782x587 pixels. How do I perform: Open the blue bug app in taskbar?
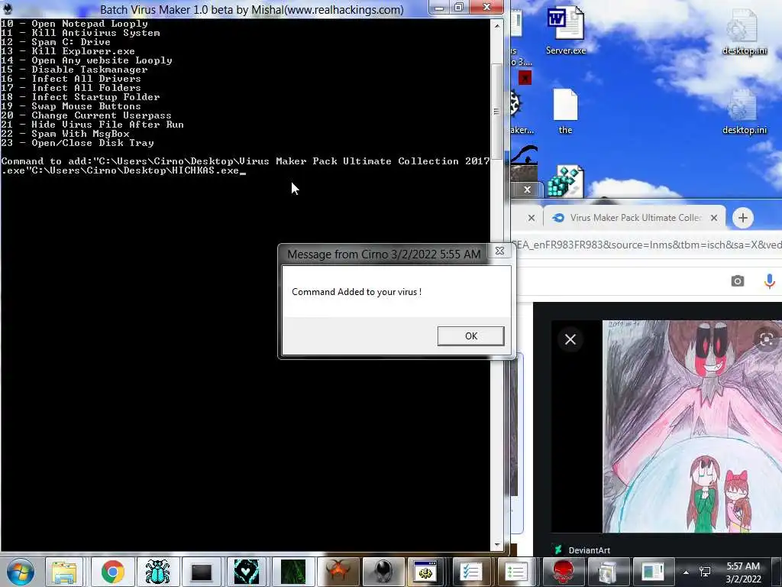(157, 572)
